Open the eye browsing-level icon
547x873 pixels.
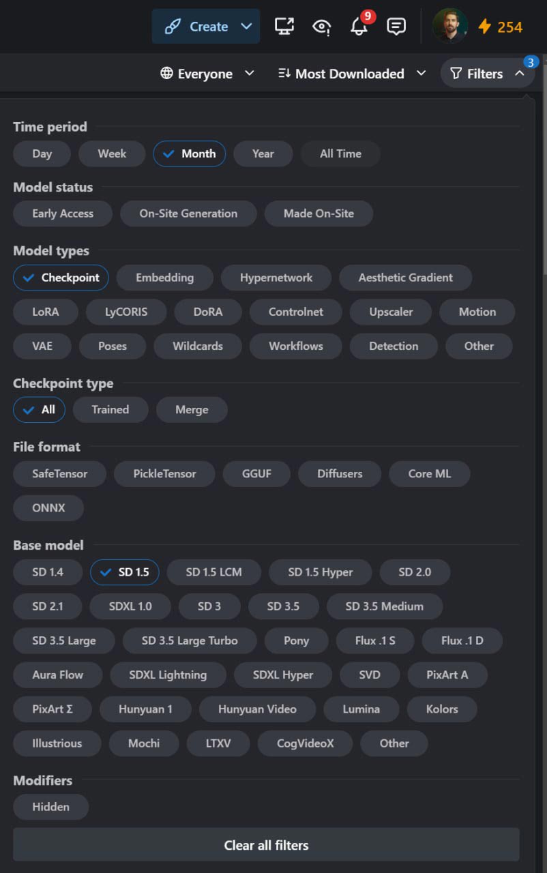[x=321, y=27]
